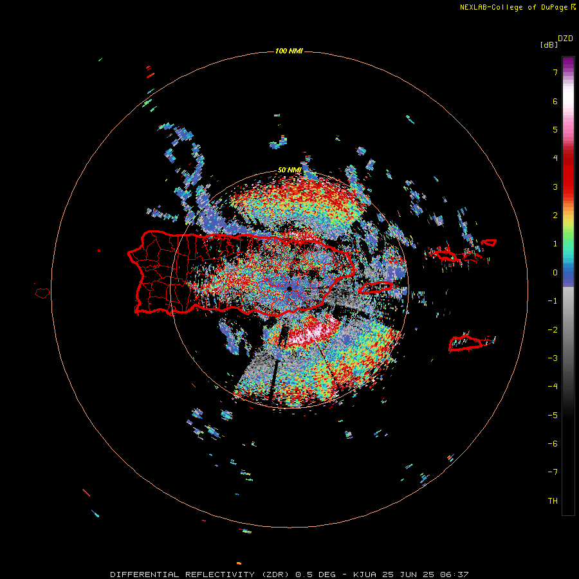
Task: Click the 3 value on color scale
Action: pyautogui.click(x=555, y=187)
